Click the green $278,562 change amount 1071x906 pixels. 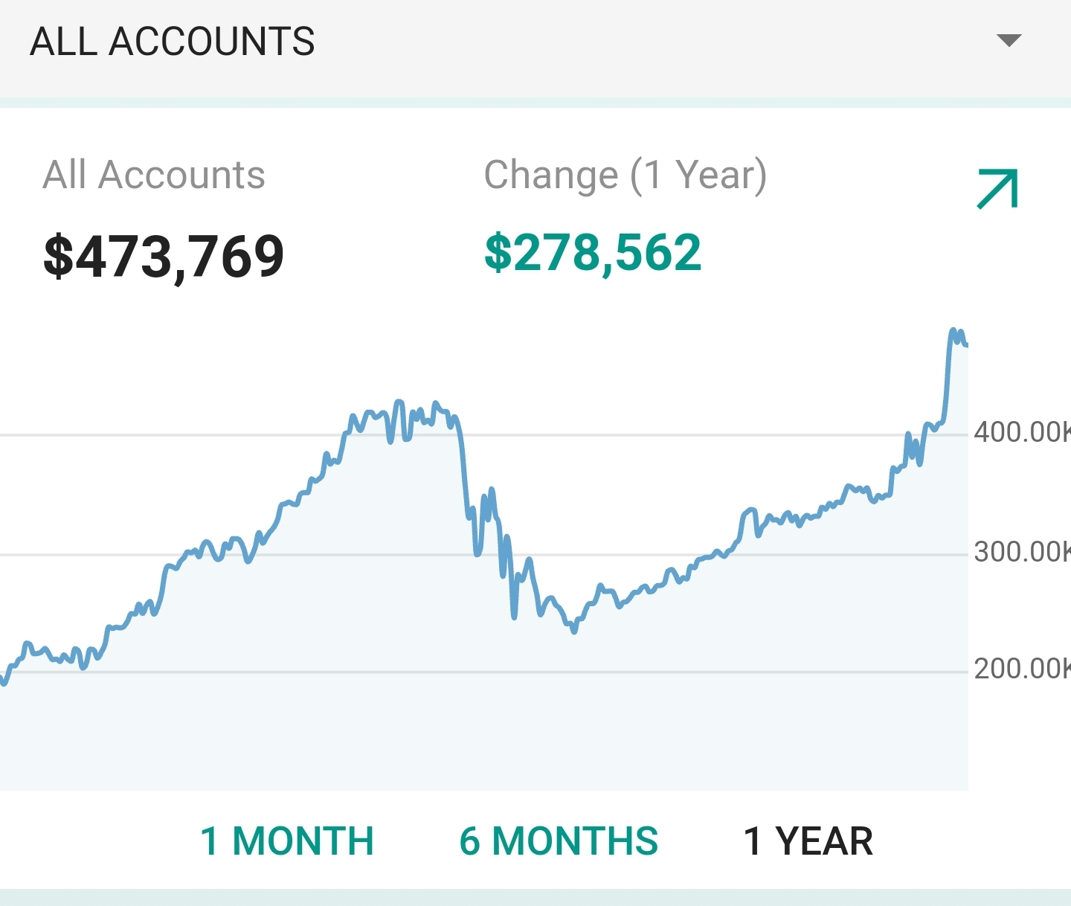tap(593, 253)
